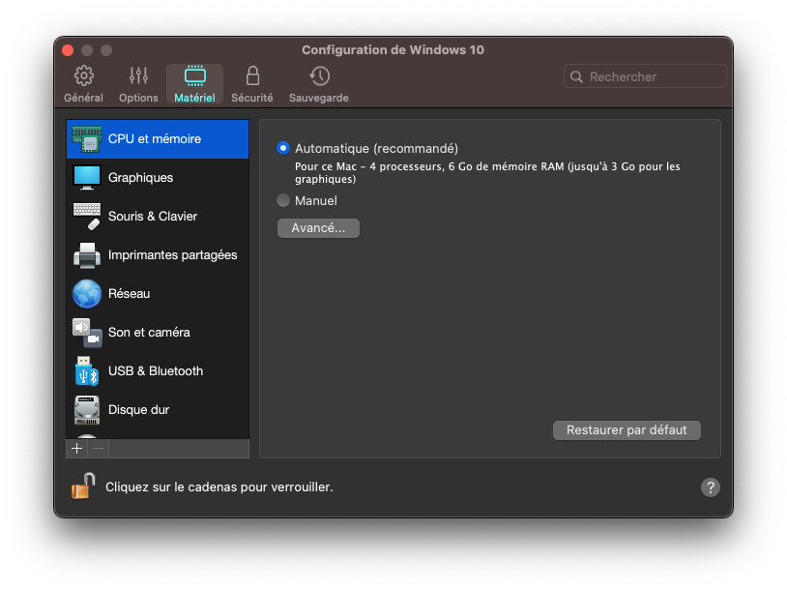Switch to the Général tab label
787x589 pixels.
tap(83, 98)
